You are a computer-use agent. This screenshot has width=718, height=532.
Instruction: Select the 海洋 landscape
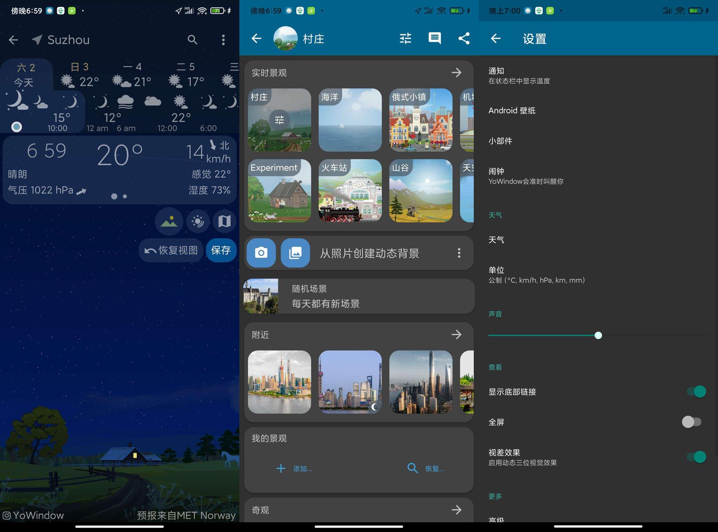(350, 120)
